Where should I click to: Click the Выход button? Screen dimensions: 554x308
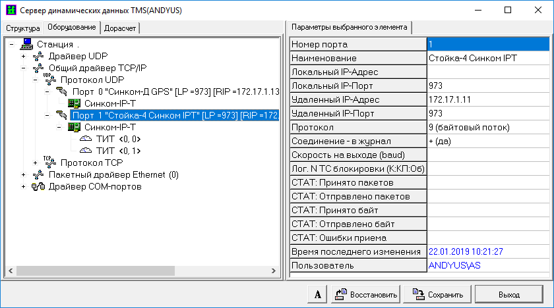coord(508,294)
